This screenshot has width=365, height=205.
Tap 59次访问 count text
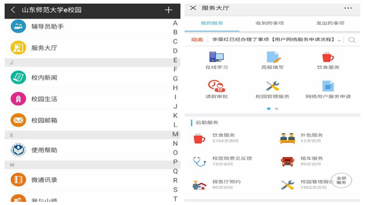click(x=311, y=164)
